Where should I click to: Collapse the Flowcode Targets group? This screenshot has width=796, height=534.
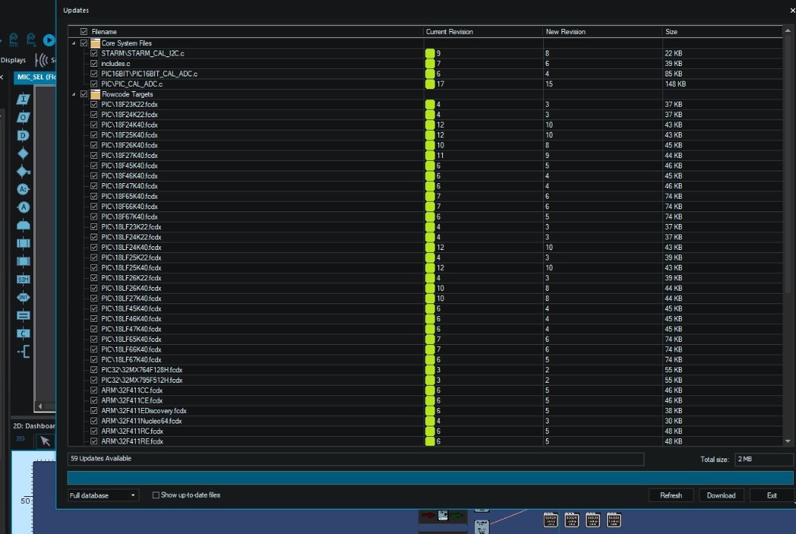73,94
